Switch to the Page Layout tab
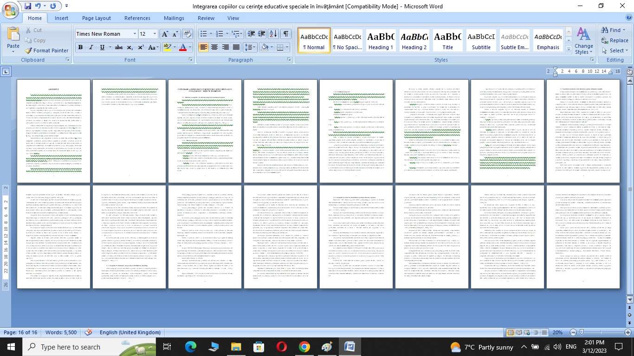634x356 pixels. [97, 18]
